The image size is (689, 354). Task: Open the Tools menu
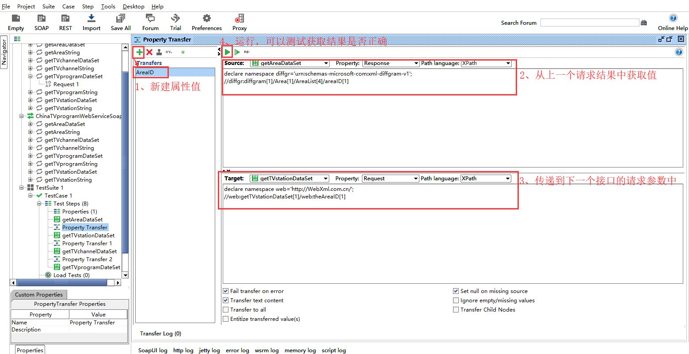coord(108,6)
